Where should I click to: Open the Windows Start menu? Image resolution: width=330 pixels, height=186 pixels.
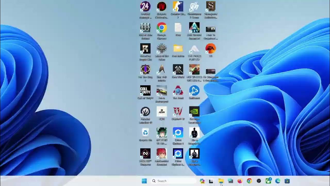(x=144, y=181)
